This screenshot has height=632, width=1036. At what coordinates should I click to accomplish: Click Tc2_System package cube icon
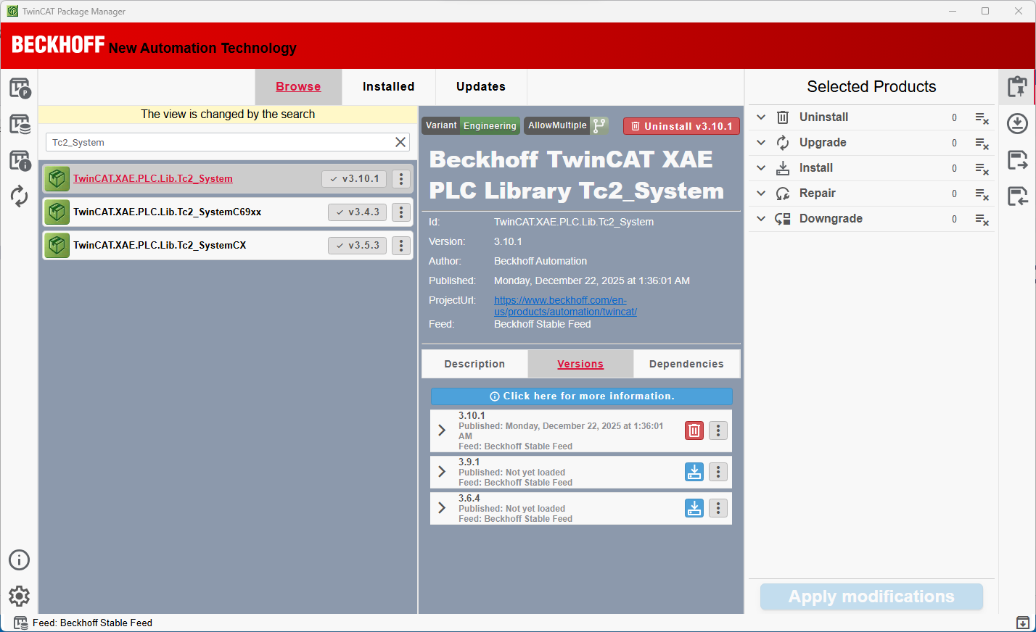tap(57, 178)
